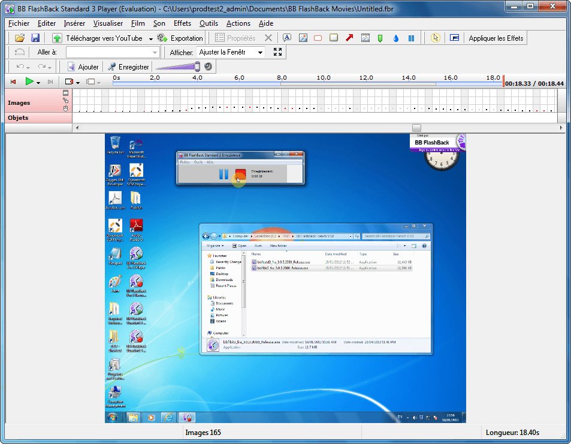This screenshot has height=444, width=571.
Task: Insert a pause with the blue bars icon
Action: 411,38
